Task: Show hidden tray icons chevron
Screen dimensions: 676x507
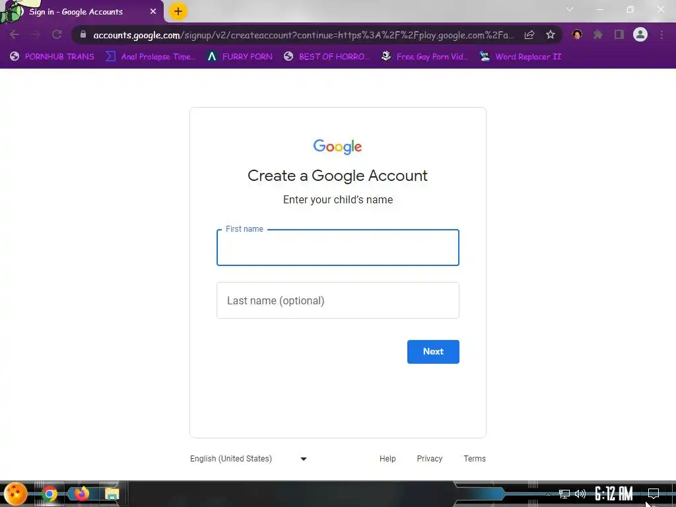Action: point(547,494)
